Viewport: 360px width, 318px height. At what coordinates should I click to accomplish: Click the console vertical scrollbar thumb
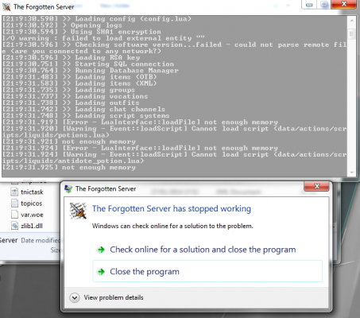[352, 33]
